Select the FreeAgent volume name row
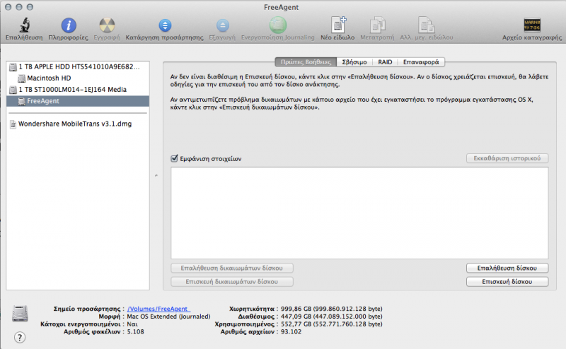The image size is (566, 349). coord(78,101)
